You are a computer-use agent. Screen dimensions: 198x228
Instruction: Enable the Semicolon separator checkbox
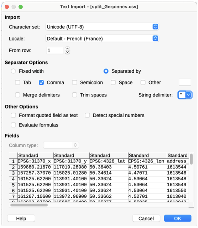(x=74, y=82)
